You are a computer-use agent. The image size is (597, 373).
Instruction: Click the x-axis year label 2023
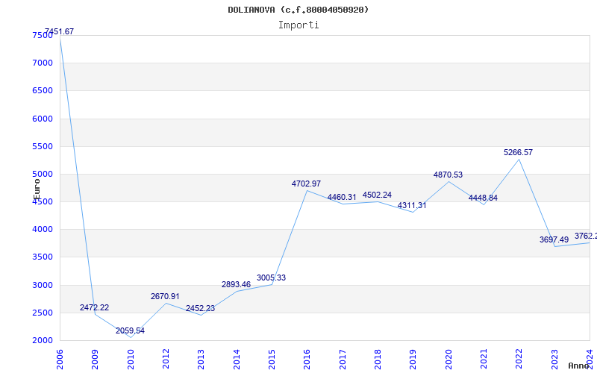[554, 360]
